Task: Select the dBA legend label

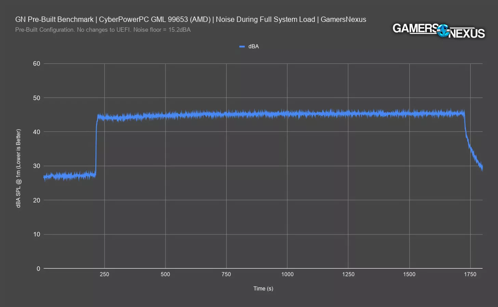Action: [254, 46]
